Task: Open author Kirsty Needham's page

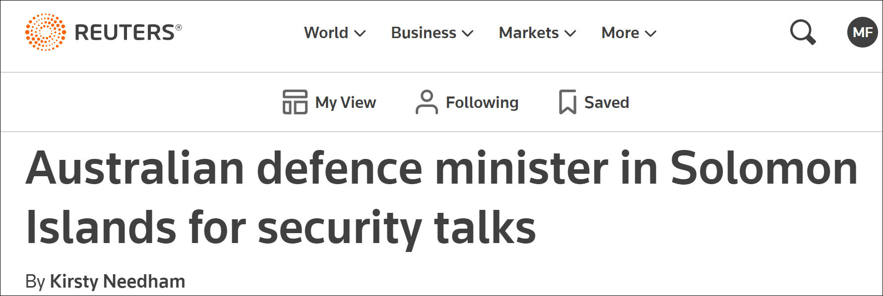Action: (x=118, y=282)
